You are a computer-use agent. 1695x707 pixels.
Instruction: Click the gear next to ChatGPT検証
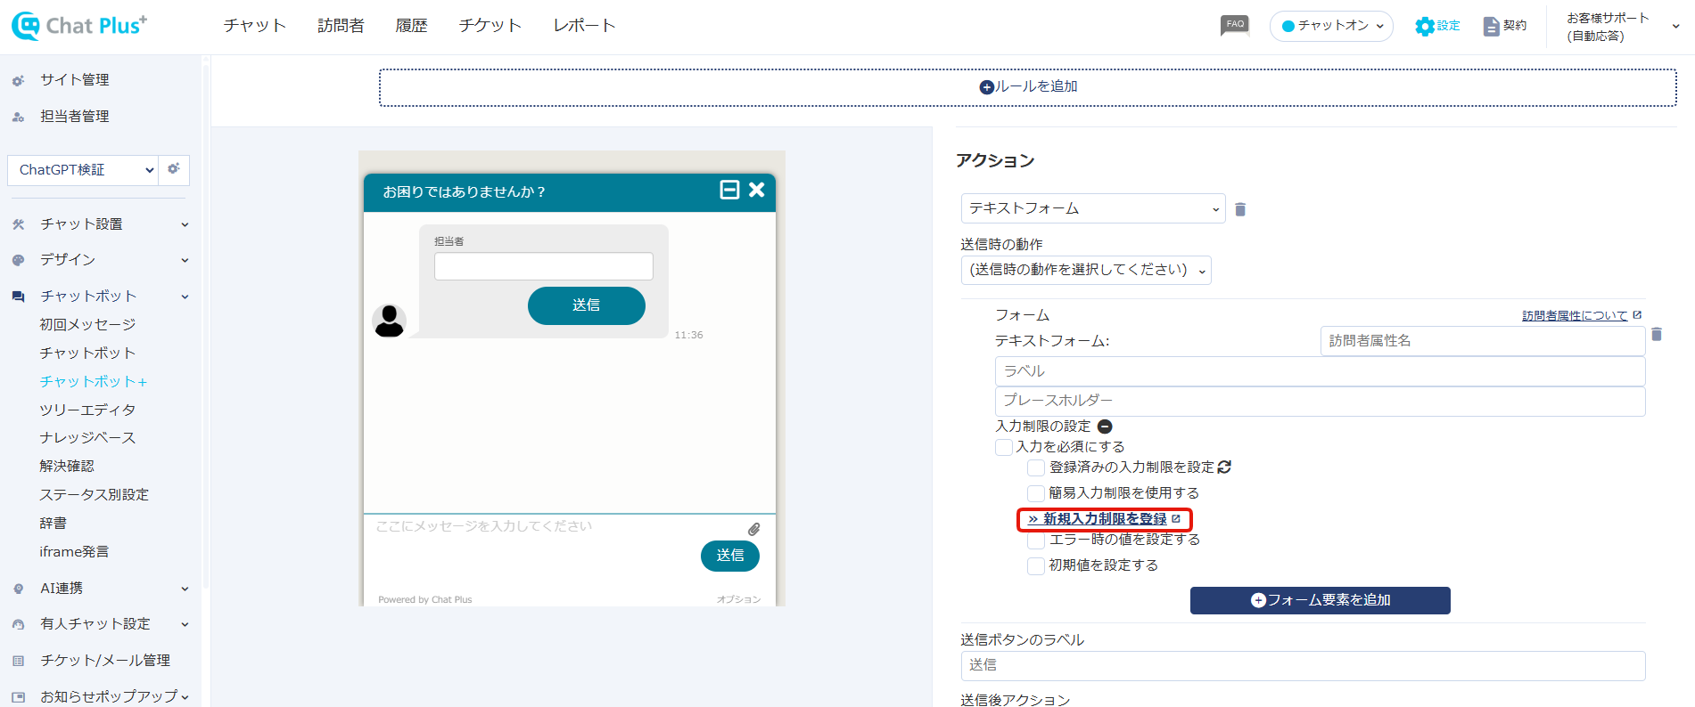click(174, 169)
